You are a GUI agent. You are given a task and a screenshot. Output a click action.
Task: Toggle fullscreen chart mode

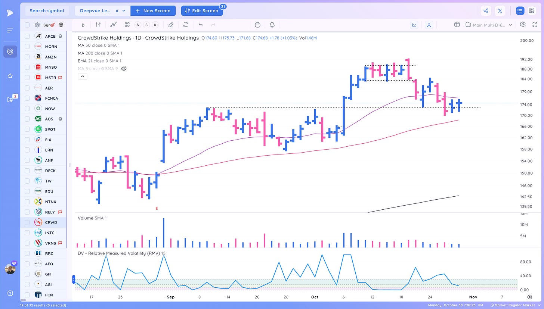click(x=535, y=25)
